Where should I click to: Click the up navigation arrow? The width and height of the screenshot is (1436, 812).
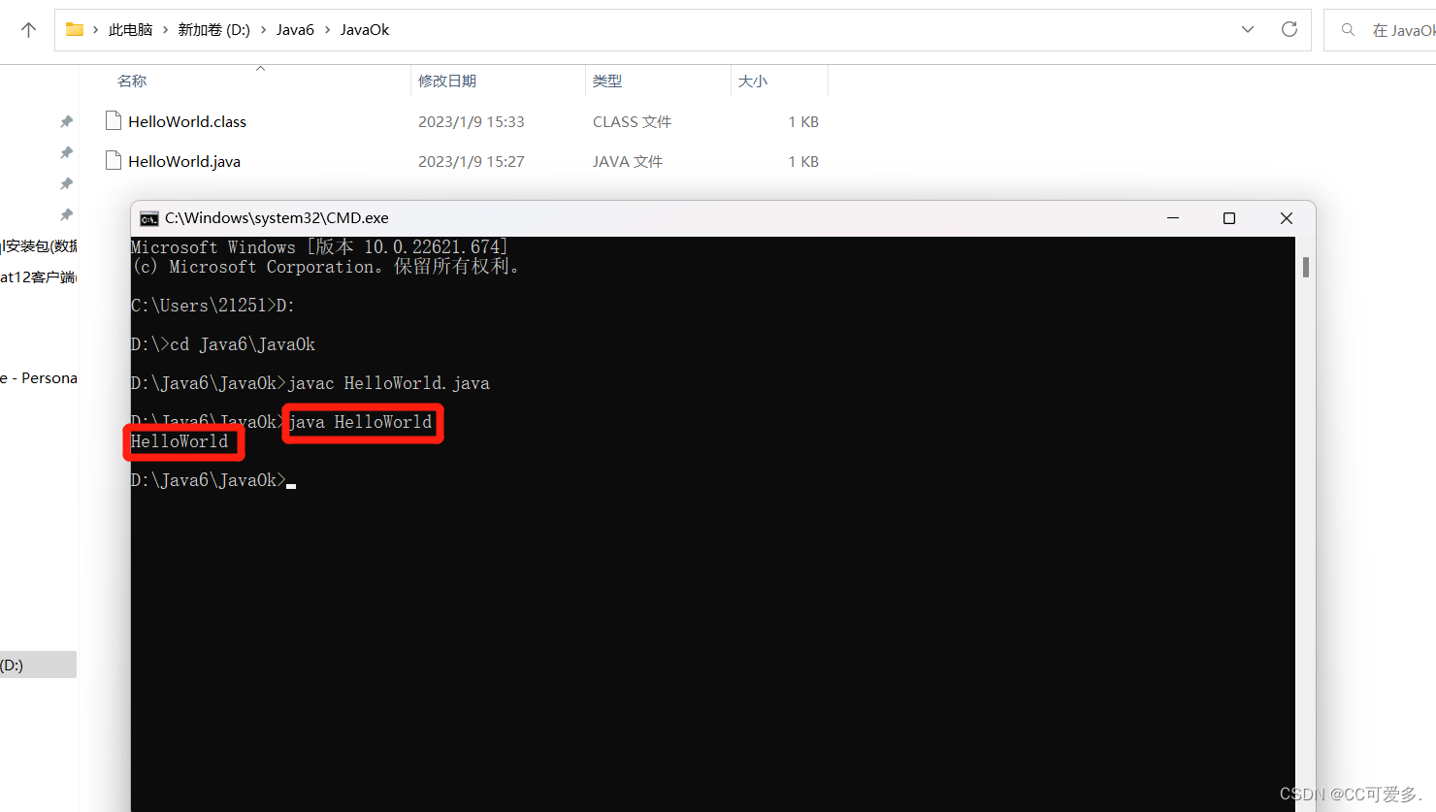click(28, 29)
